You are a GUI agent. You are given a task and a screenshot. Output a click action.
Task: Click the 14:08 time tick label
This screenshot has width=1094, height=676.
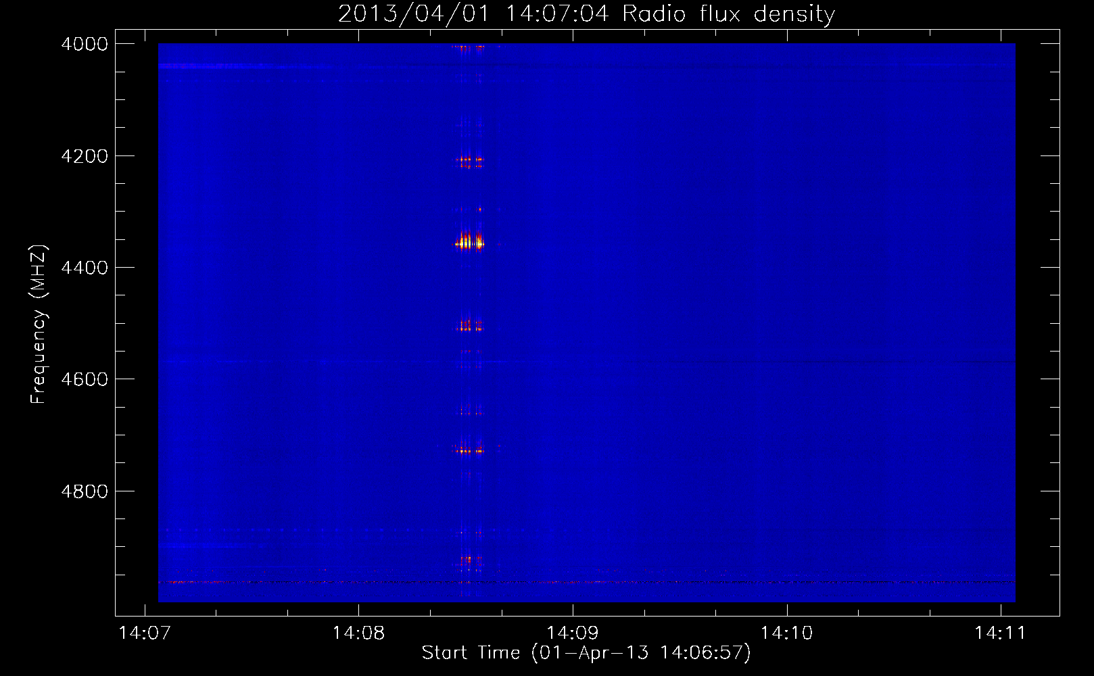coord(358,633)
